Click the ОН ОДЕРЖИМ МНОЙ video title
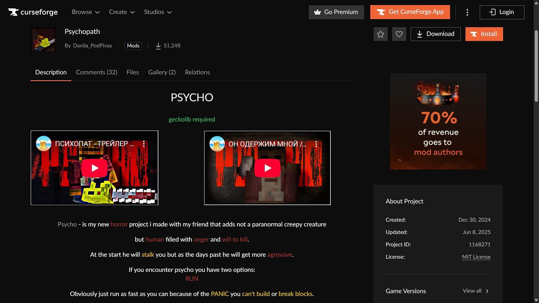This screenshot has width=539, height=303. [x=267, y=144]
